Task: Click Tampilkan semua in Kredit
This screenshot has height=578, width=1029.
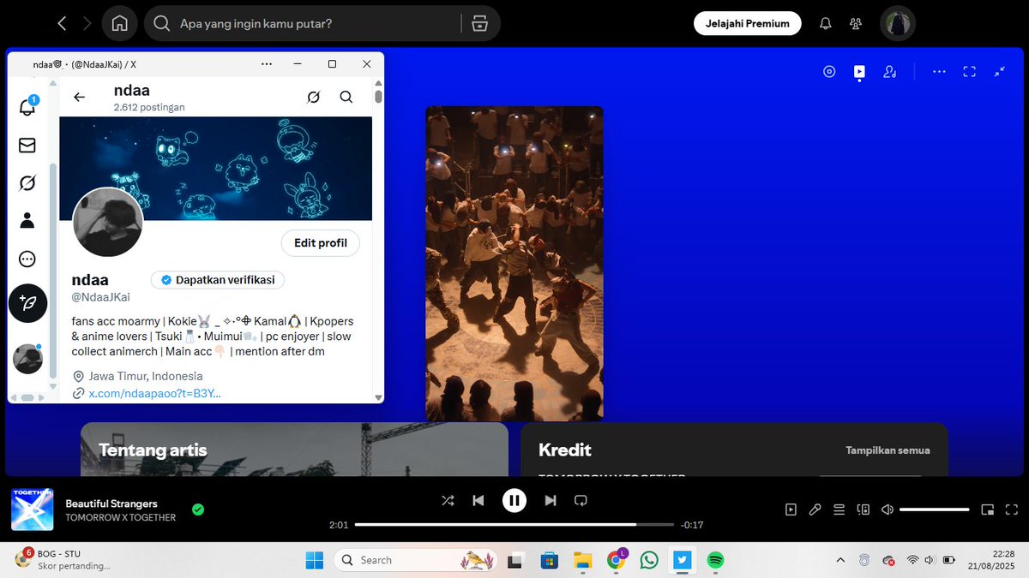Action: pyautogui.click(x=888, y=450)
